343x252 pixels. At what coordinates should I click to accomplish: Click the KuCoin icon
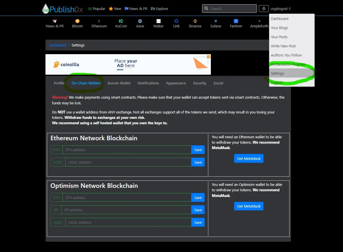click(121, 21)
